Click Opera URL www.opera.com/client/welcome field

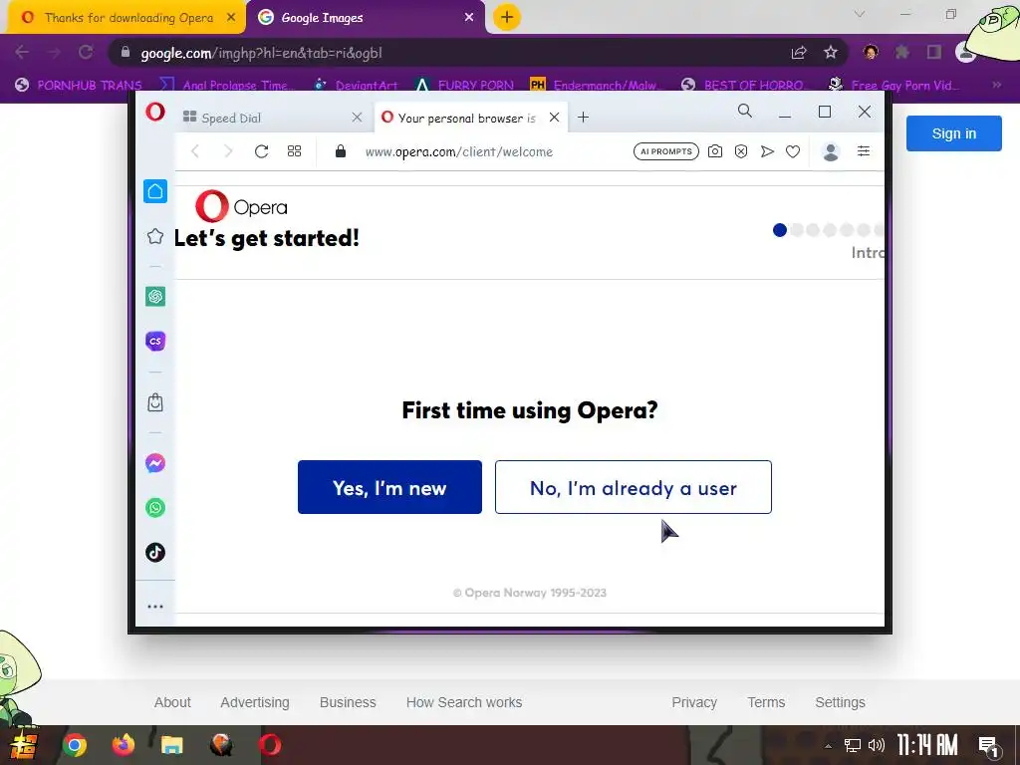(x=459, y=151)
